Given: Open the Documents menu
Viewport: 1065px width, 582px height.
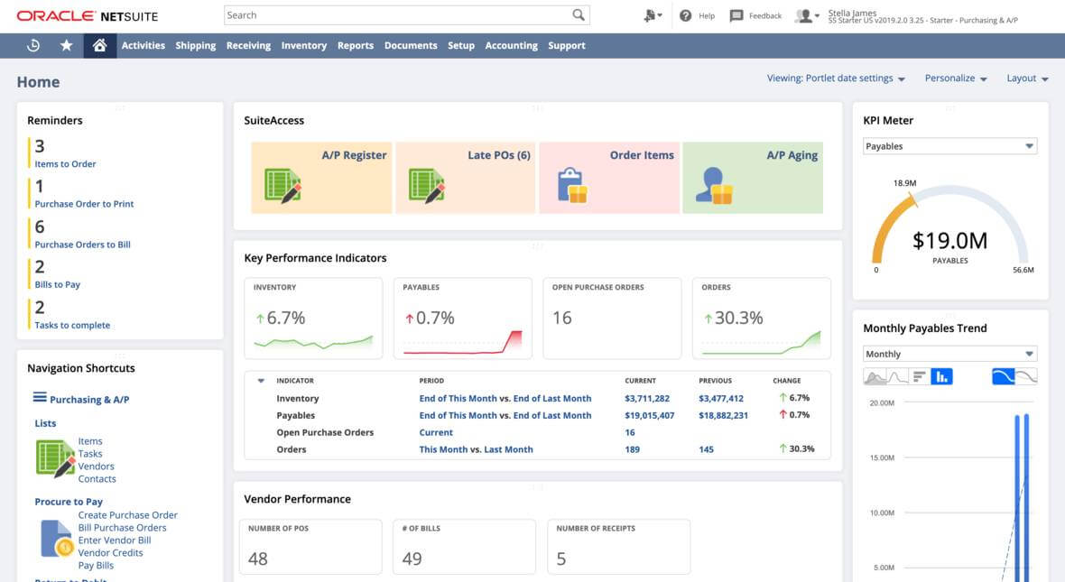Looking at the screenshot, I should tap(411, 45).
